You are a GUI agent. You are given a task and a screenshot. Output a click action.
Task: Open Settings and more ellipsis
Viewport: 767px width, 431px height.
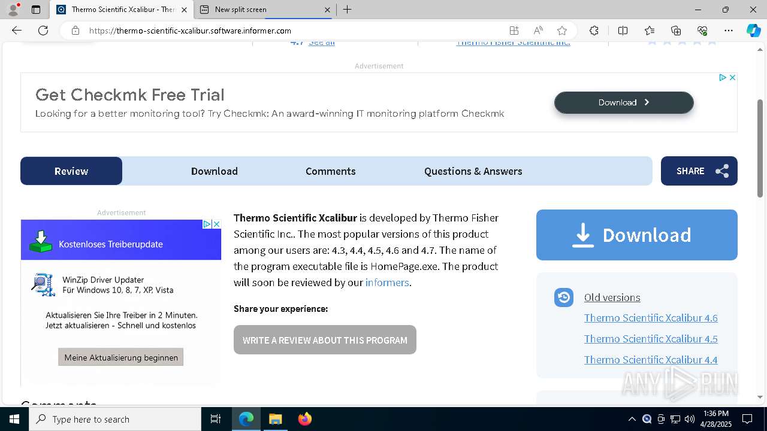(x=729, y=31)
